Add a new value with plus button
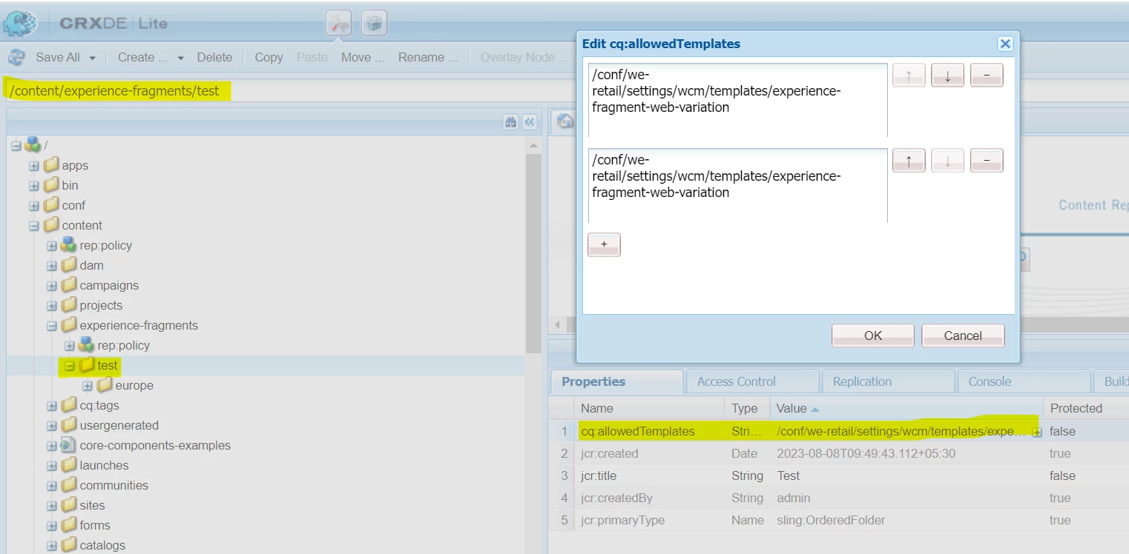1129x554 pixels. click(x=604, y=244)
